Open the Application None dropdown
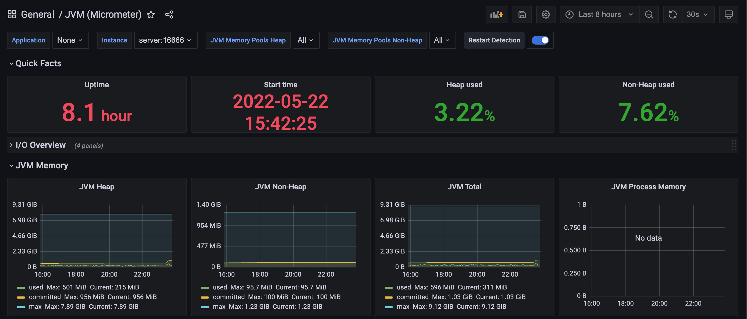 click(x=70, y=40)
